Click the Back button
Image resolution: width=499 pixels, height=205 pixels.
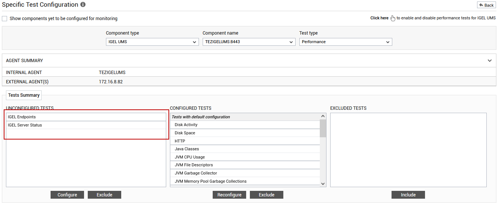point(487,5)
